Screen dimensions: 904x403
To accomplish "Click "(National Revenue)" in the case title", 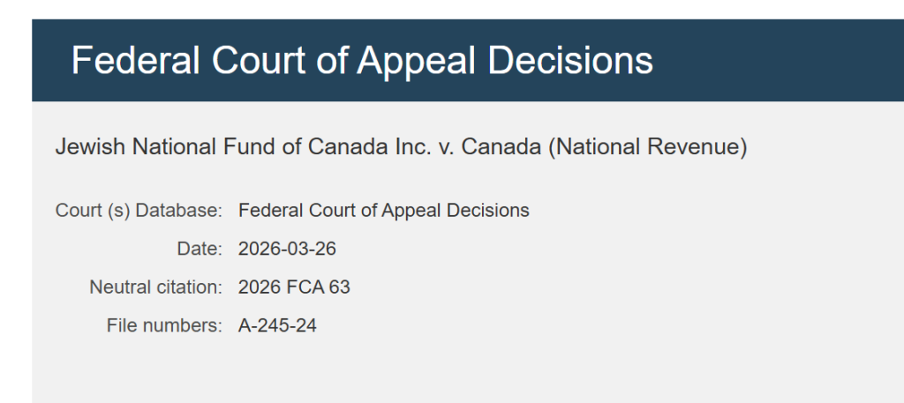I will [x=647, y=147].
